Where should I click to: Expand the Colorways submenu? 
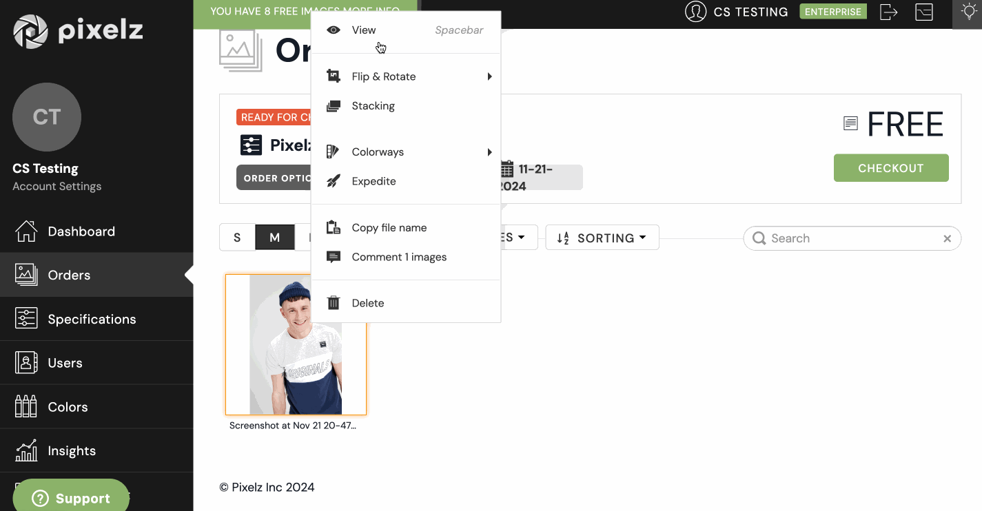click(x=378, y=152)
